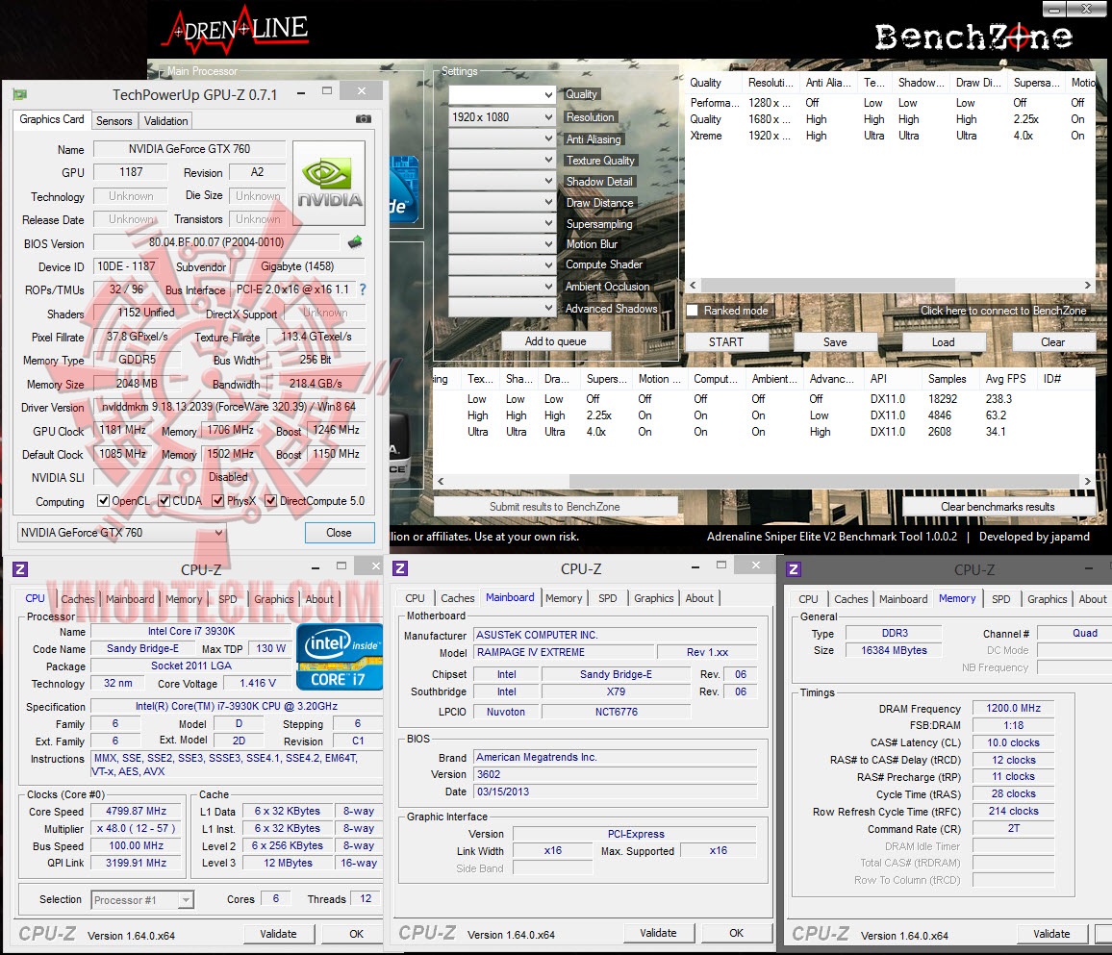Click the START benchmark button
The image size is (1112, 955).
click(x=726, y=342)
